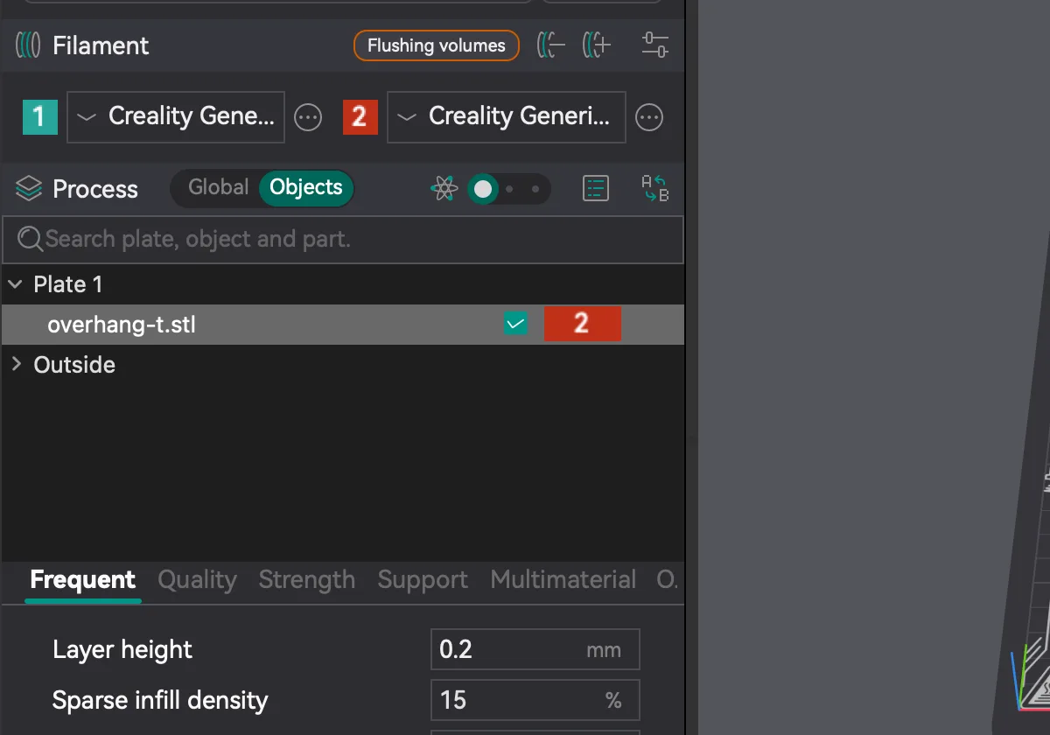Click the Layer height value field
Viewport: 1050px width, 735px height.
(535, 649)
